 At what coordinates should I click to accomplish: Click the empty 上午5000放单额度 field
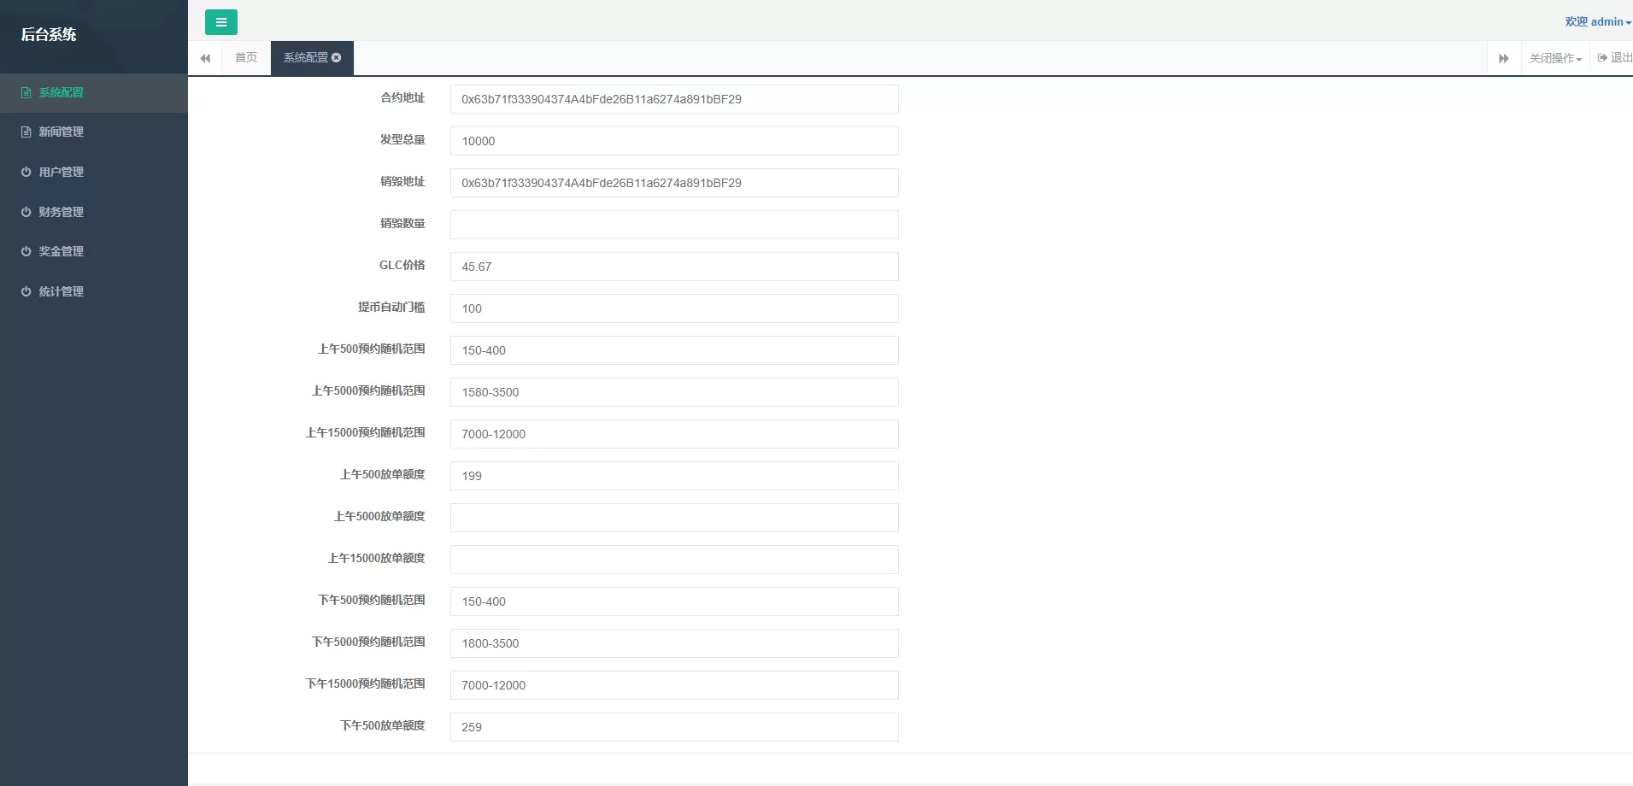point(673,518)
